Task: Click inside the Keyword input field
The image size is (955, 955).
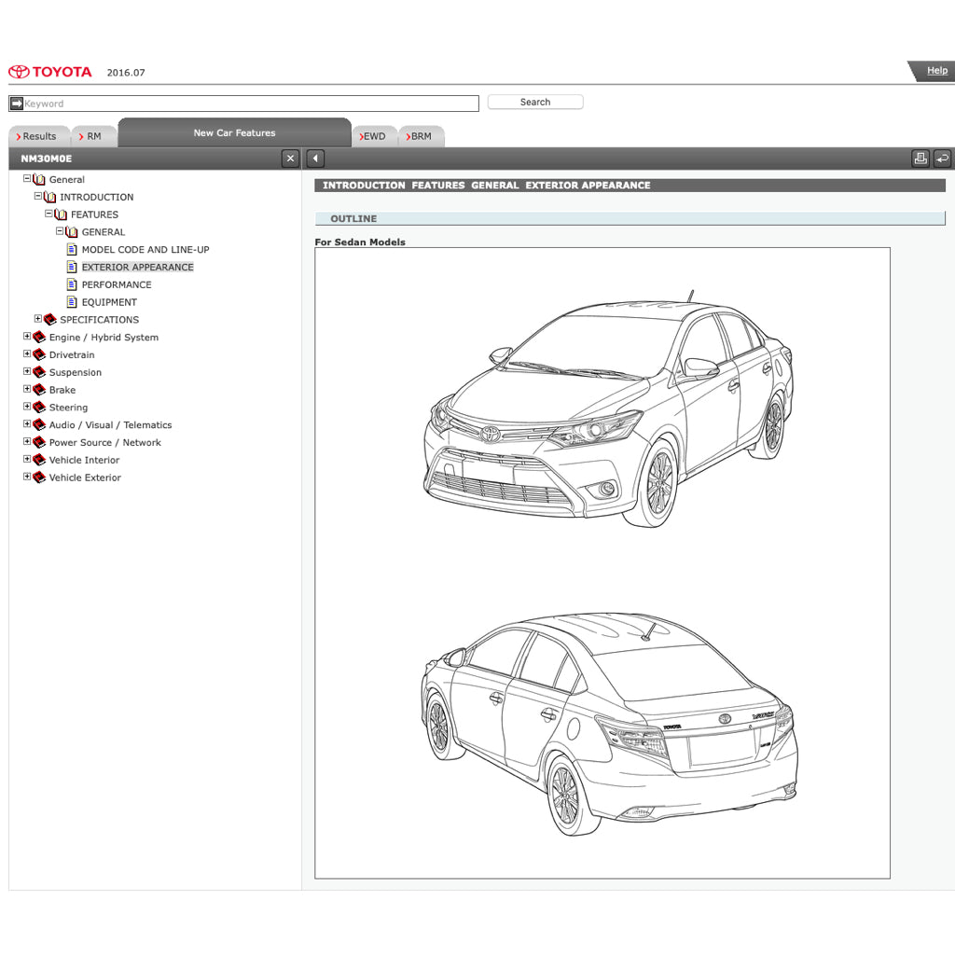Action: (242, 103)
